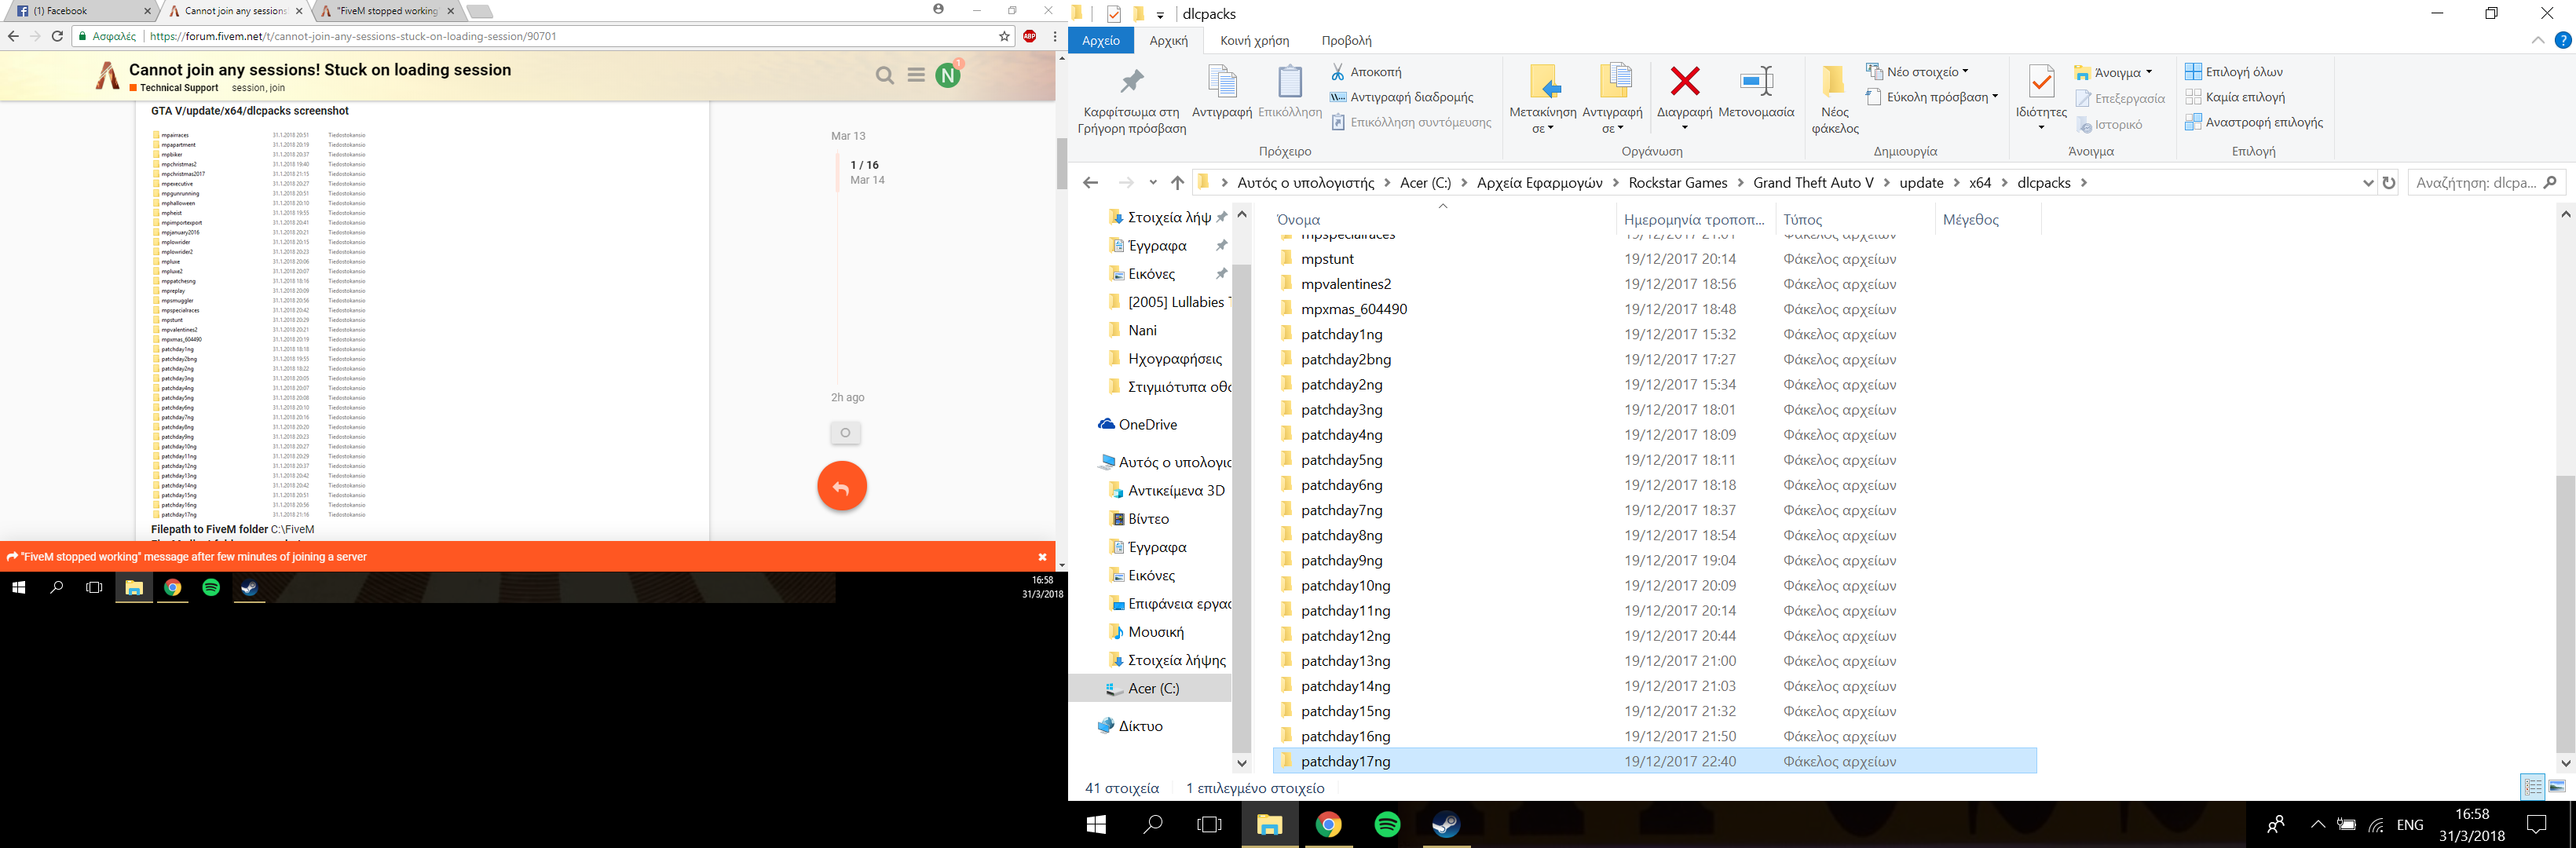
Task: Open the green N user avatar menu
Action: [x=948, y=75]
